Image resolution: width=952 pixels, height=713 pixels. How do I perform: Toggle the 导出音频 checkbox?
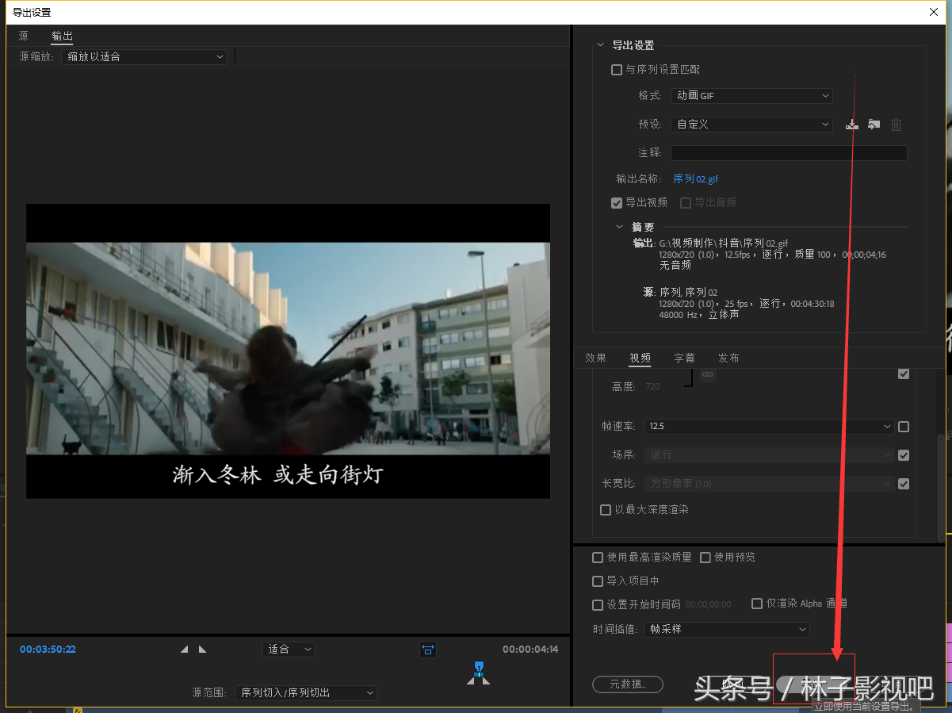[x=686, y=203]
